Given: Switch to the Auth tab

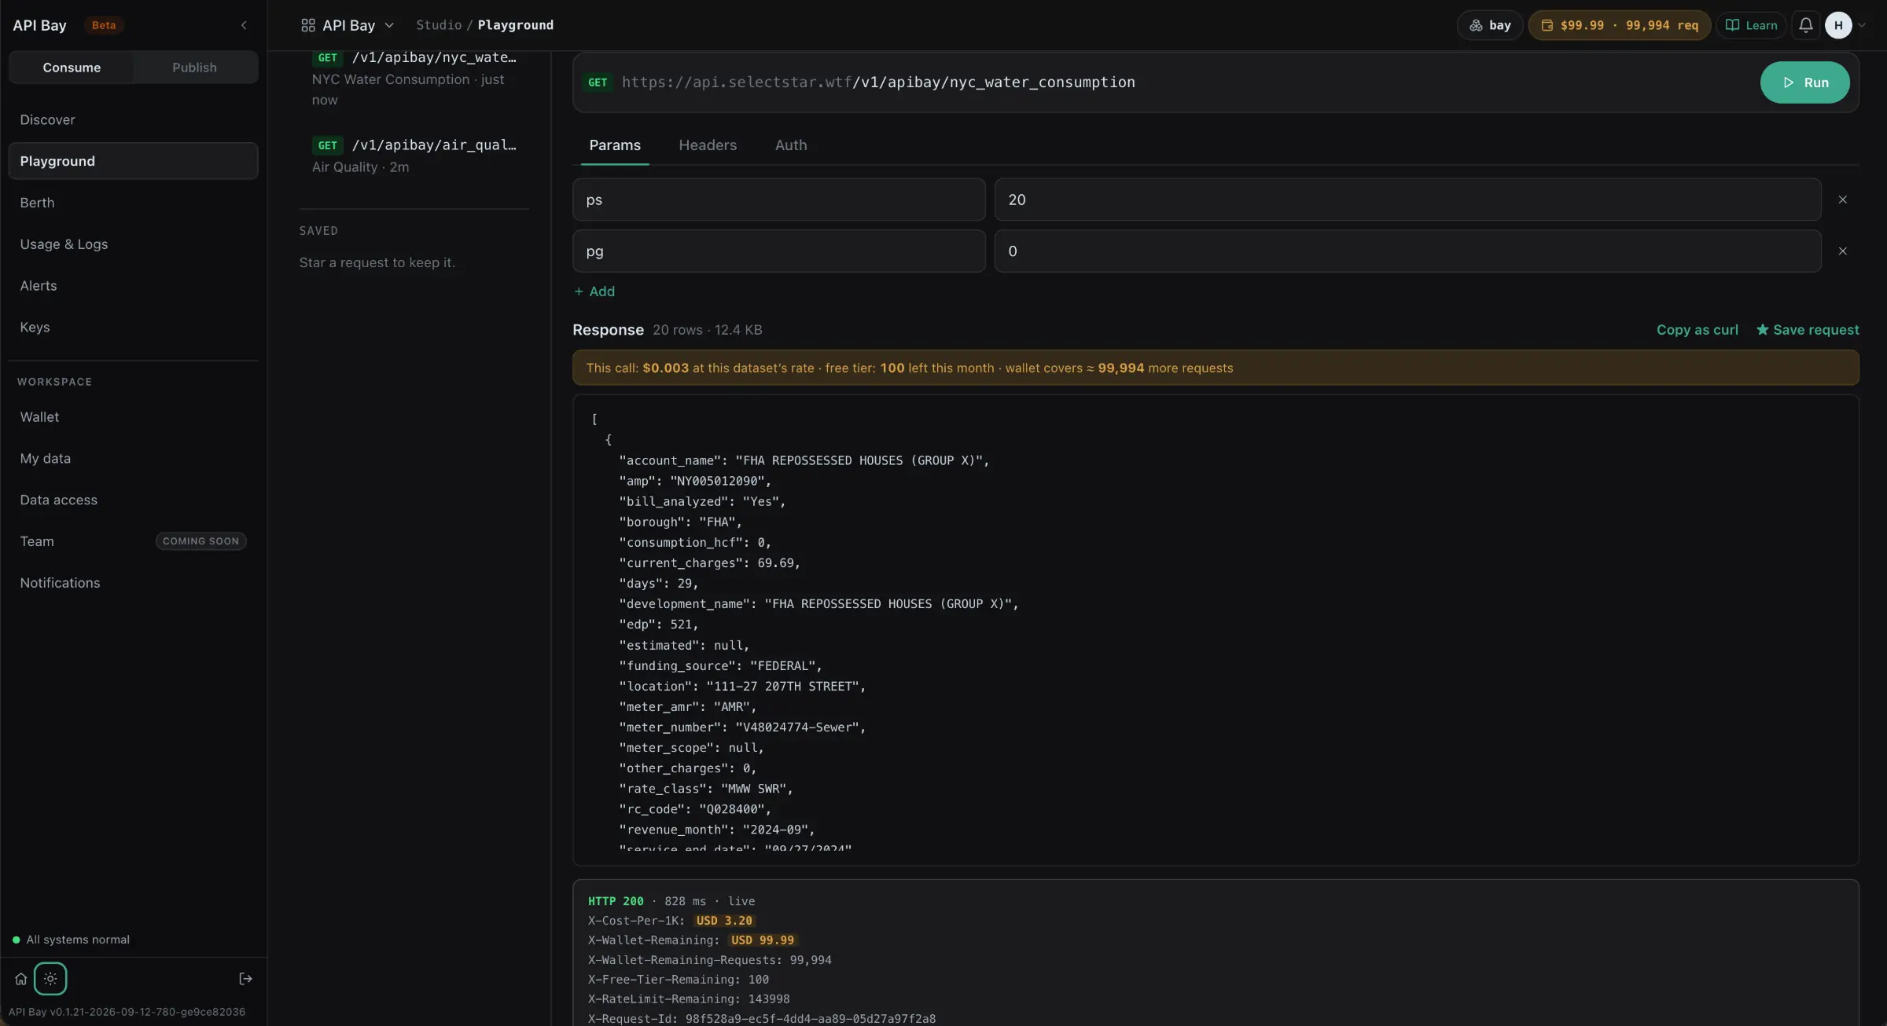Looking at the screenshot, I should [x=791, y=145].
